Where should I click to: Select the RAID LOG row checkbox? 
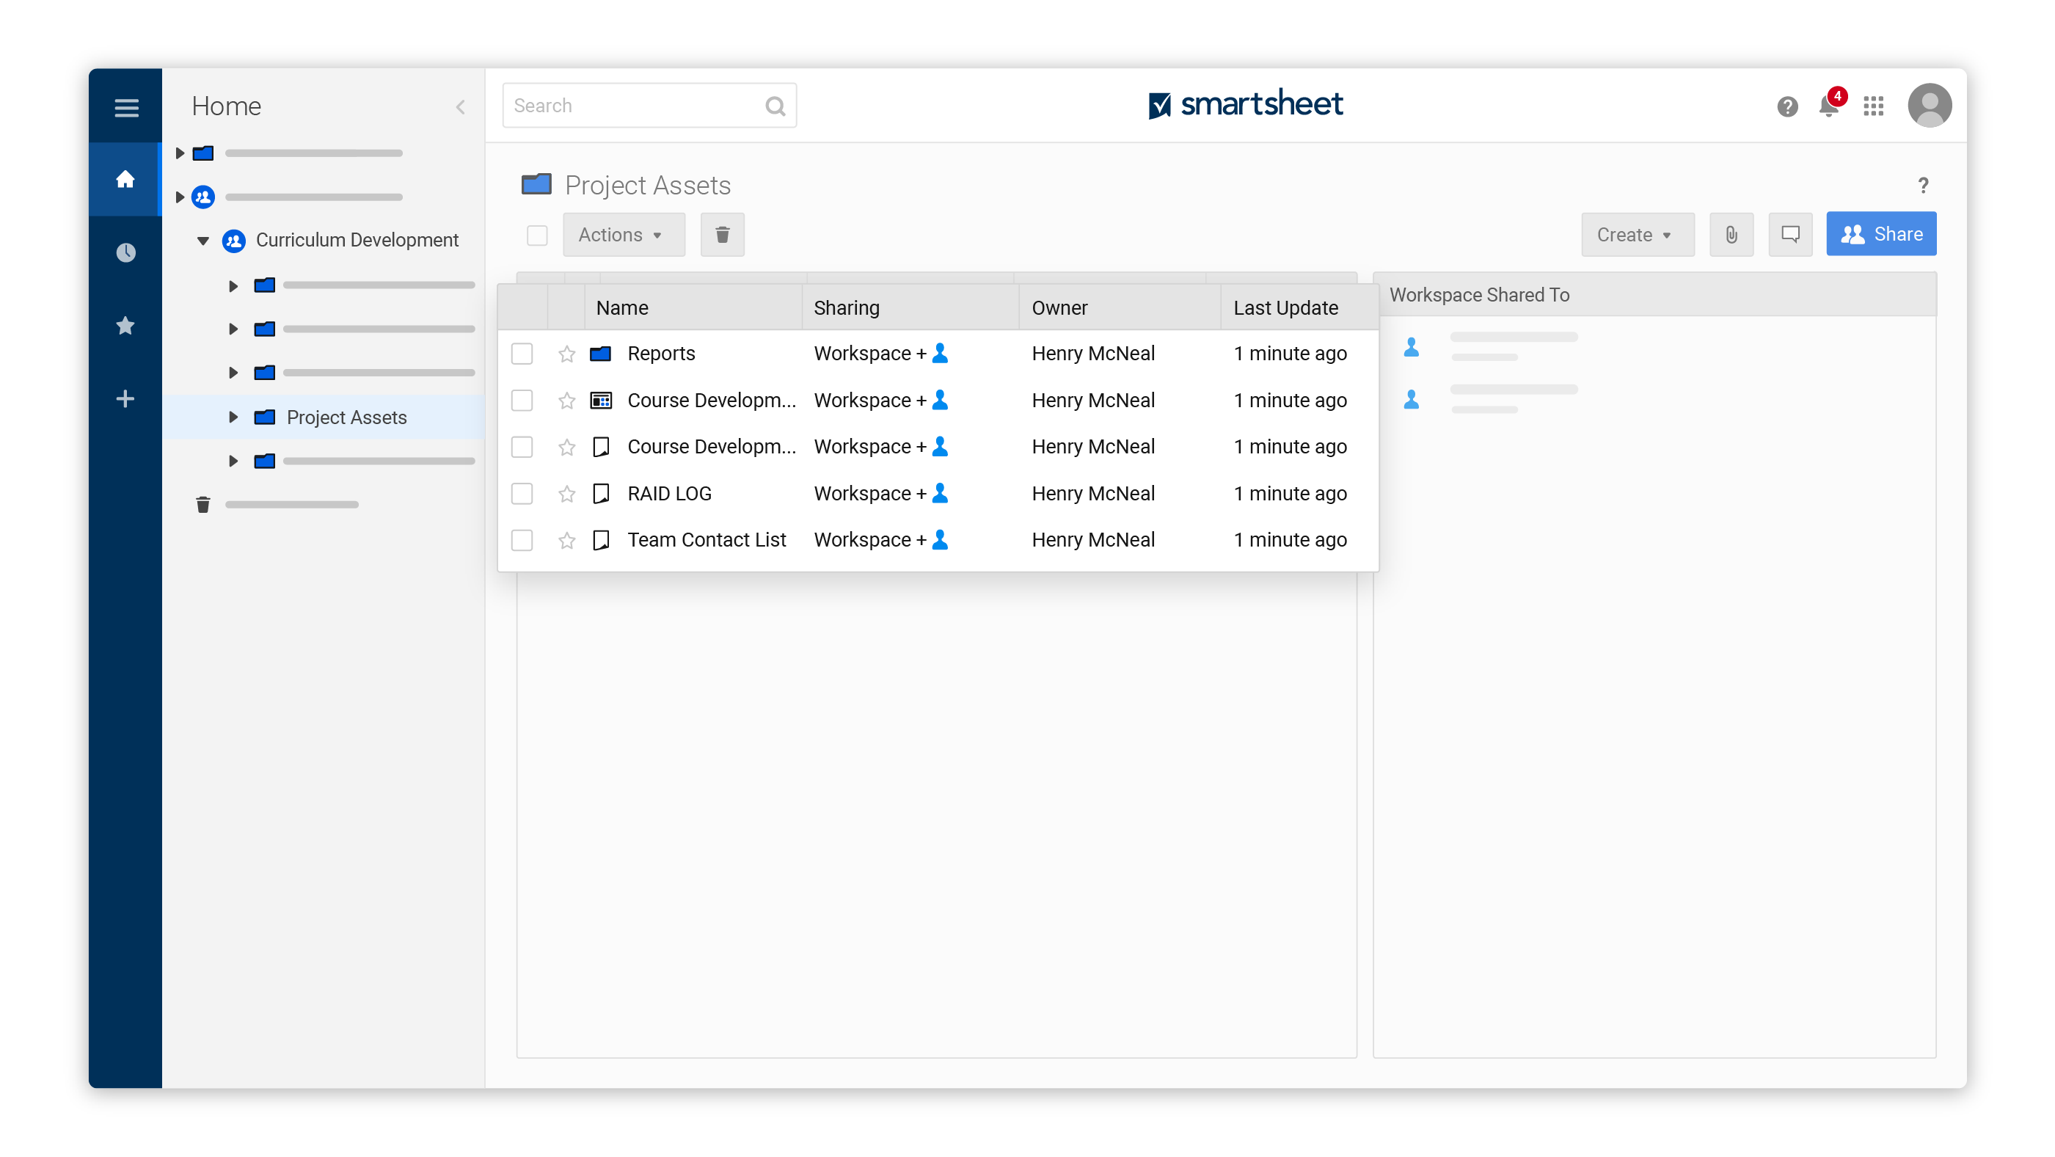click(x=522, y=494)
